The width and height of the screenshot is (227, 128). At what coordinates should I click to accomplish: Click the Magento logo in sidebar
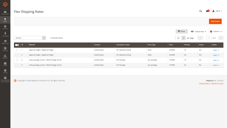click(x=5, y=5)
